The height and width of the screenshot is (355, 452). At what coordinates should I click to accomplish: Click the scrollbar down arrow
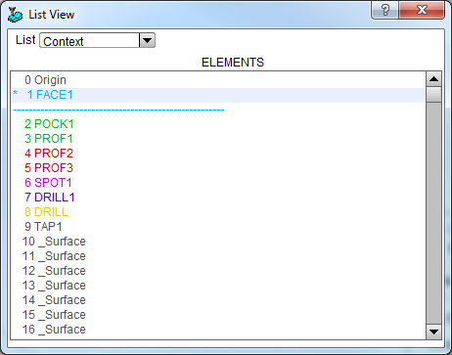[x=433, y=332]
